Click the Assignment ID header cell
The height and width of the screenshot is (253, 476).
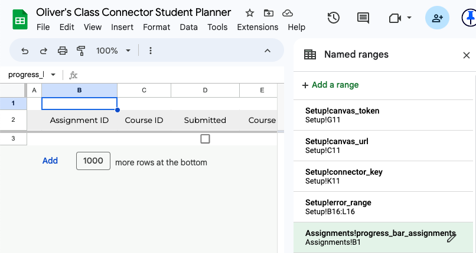(x=79, y=120)
